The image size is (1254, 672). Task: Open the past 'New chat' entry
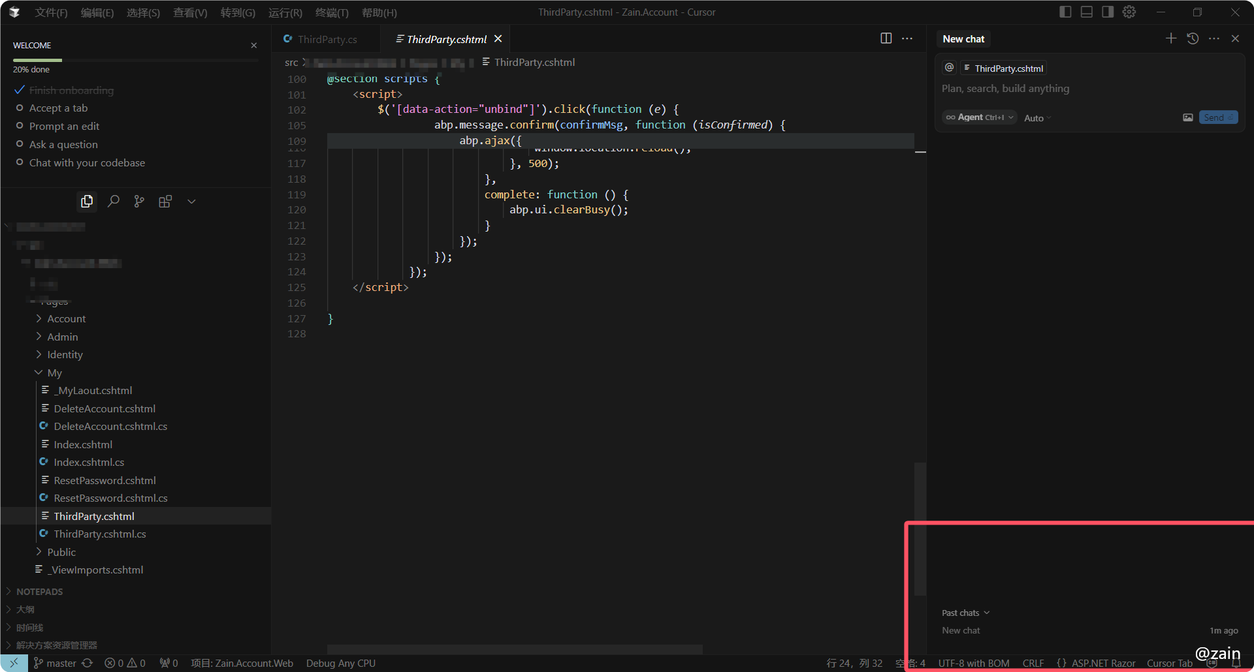point(1090,630)
